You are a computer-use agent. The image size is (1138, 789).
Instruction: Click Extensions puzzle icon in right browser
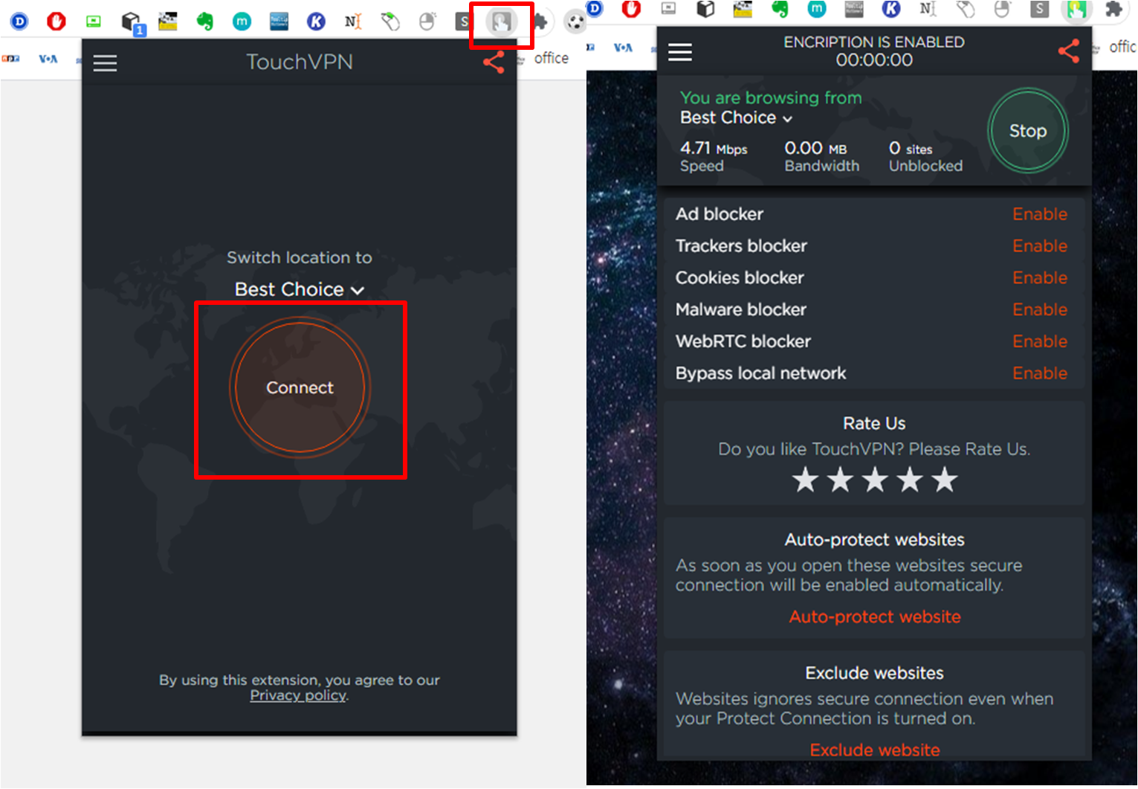pyautogui.click(x=1113, y=9)
